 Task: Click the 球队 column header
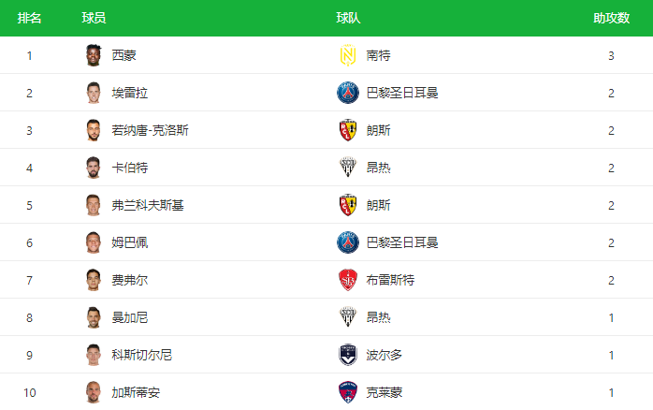click(348, 18)
